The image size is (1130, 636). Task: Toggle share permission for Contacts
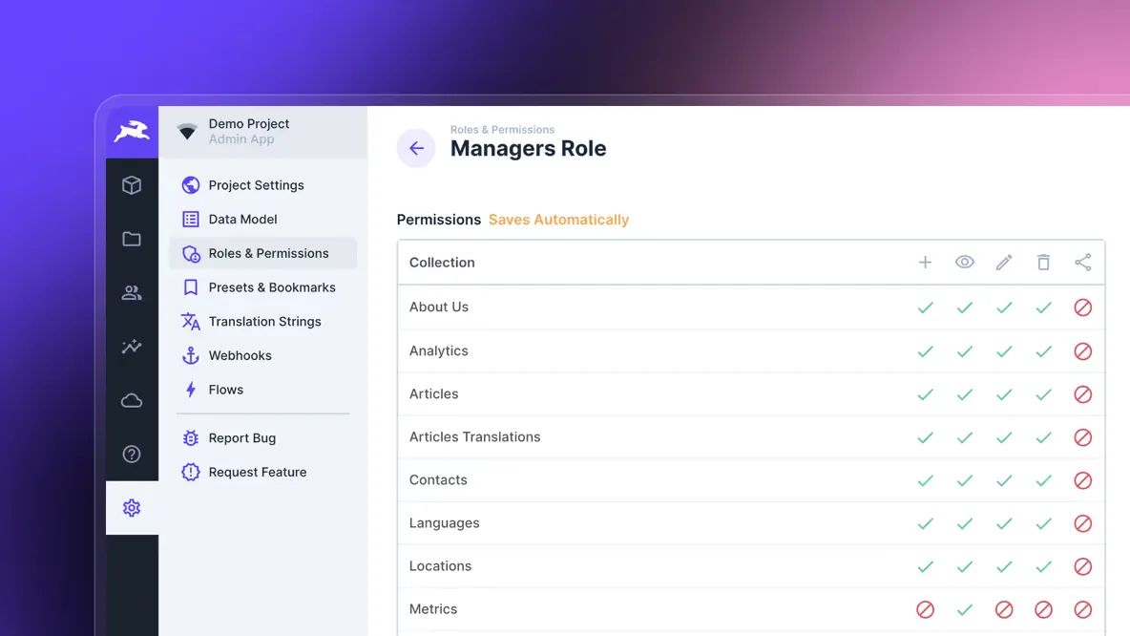[x=1083, y=480]
